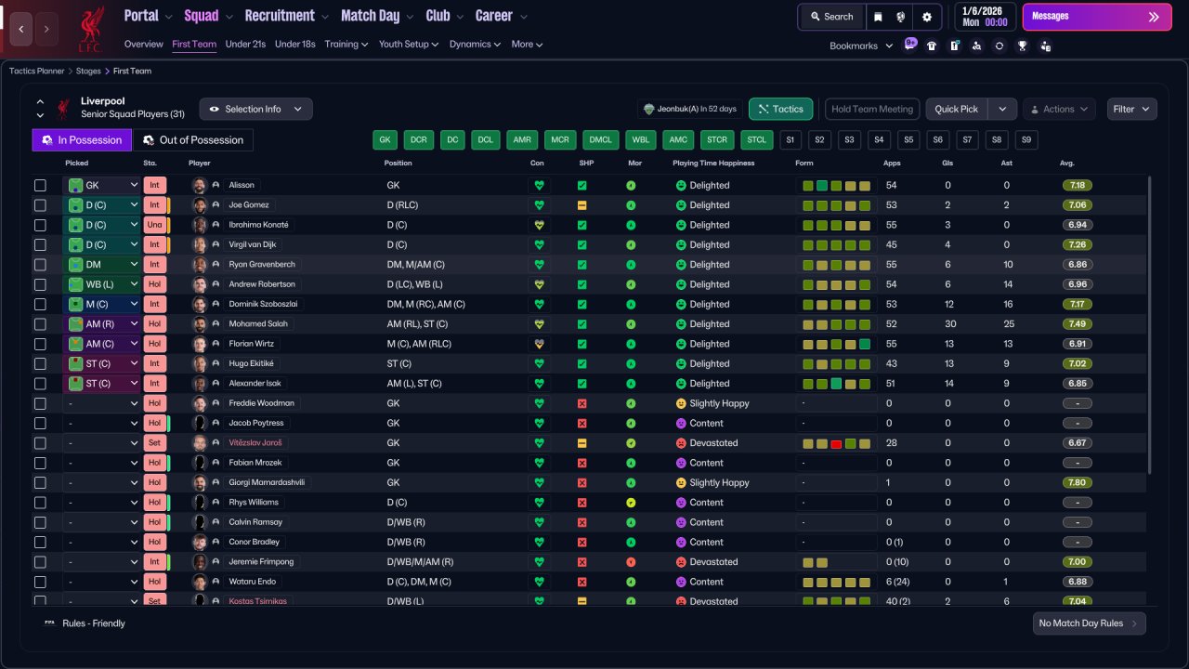Image resolution: width=1189 pixels, height=669 pixels.
Task: Click the Search button
Action: click(830, 17)
